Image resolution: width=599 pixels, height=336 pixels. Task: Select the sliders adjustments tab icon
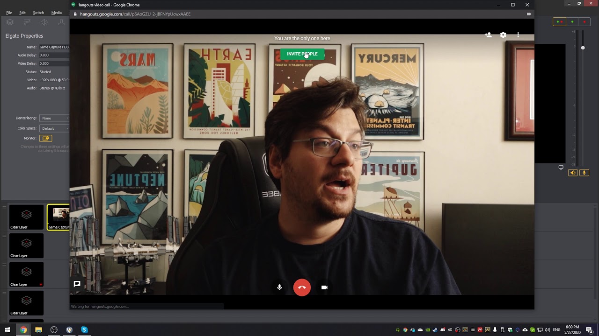[x=27, y=22]
